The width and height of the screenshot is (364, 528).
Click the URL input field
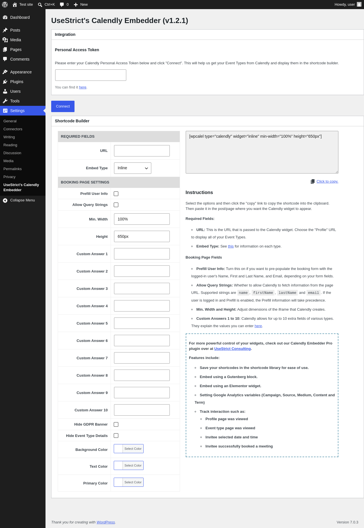click(x=142, y=151)
